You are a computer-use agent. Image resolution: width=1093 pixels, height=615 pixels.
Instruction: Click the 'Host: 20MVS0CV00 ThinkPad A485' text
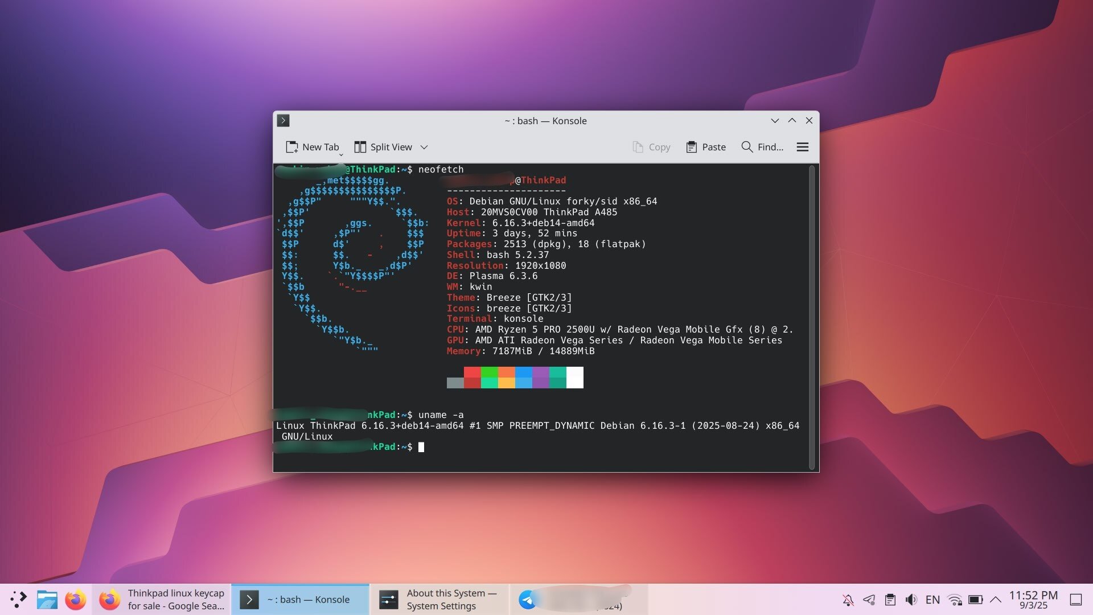(x=532, y=212)
